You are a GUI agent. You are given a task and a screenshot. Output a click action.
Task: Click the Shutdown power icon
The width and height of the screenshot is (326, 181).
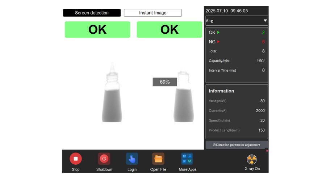pyautogui.click(x=104, y=159)
